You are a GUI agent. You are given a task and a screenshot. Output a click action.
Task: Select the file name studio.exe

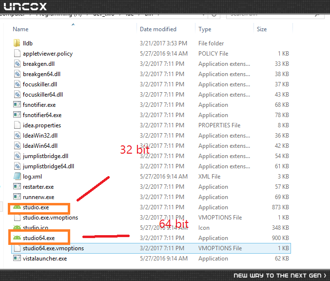(36, 207)
